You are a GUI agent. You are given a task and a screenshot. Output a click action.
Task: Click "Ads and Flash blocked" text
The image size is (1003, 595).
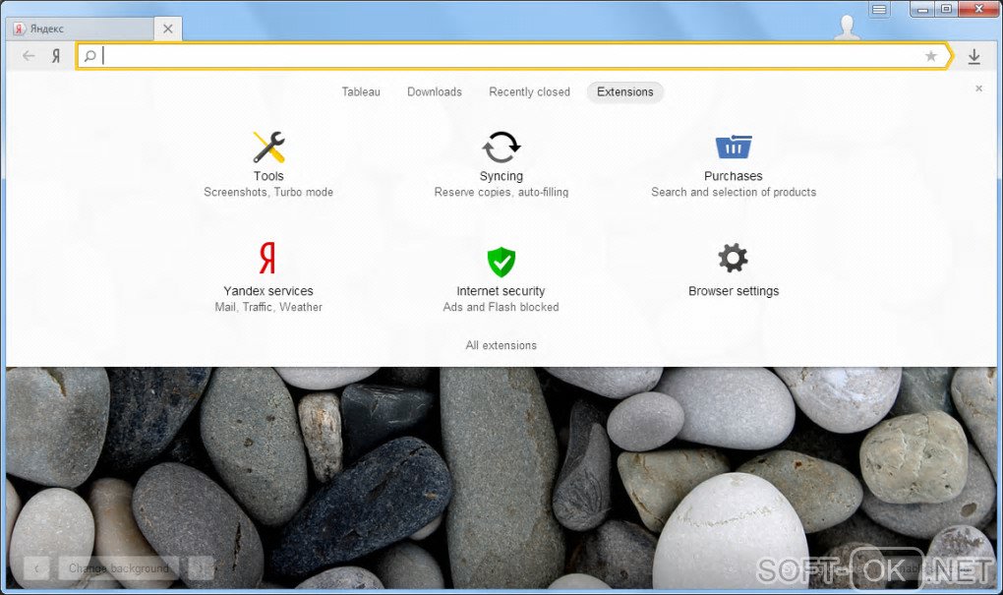click(x=501, y=307)
